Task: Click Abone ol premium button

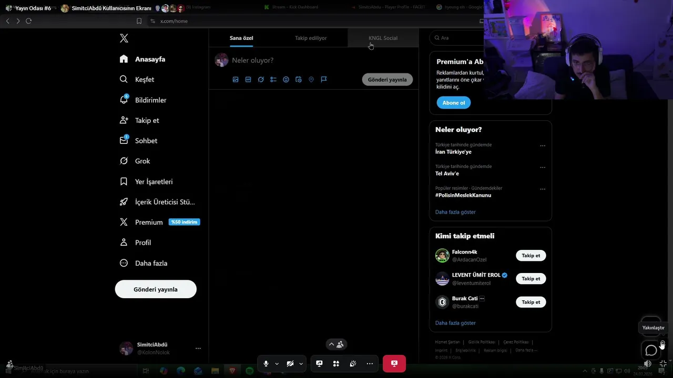Action: 454,102
